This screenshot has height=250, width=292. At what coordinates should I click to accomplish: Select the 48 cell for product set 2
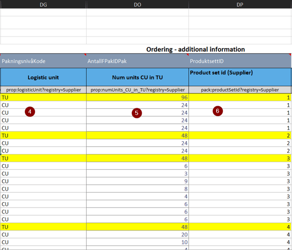[x=137, y=135]
